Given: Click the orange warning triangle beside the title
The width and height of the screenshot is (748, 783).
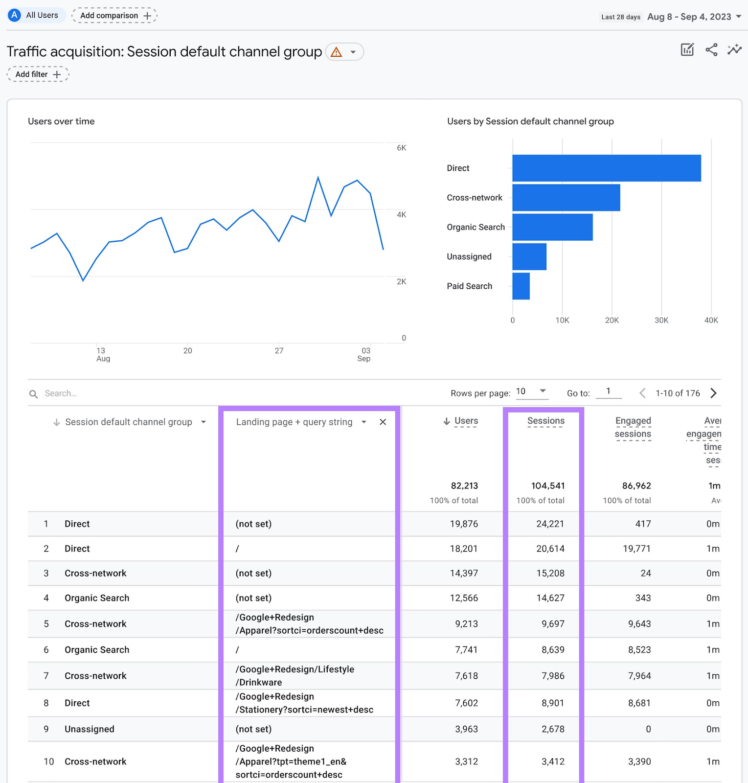Looking at the screenshot, I should [x=337, y=52].
